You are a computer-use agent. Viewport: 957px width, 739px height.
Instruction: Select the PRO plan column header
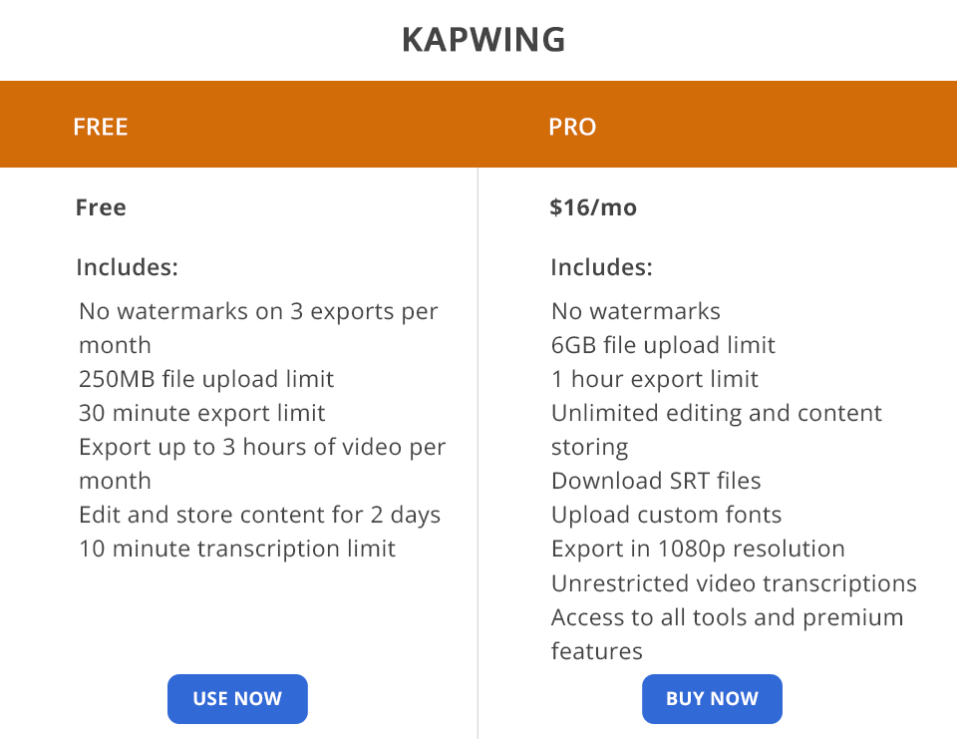coord(572,127)
